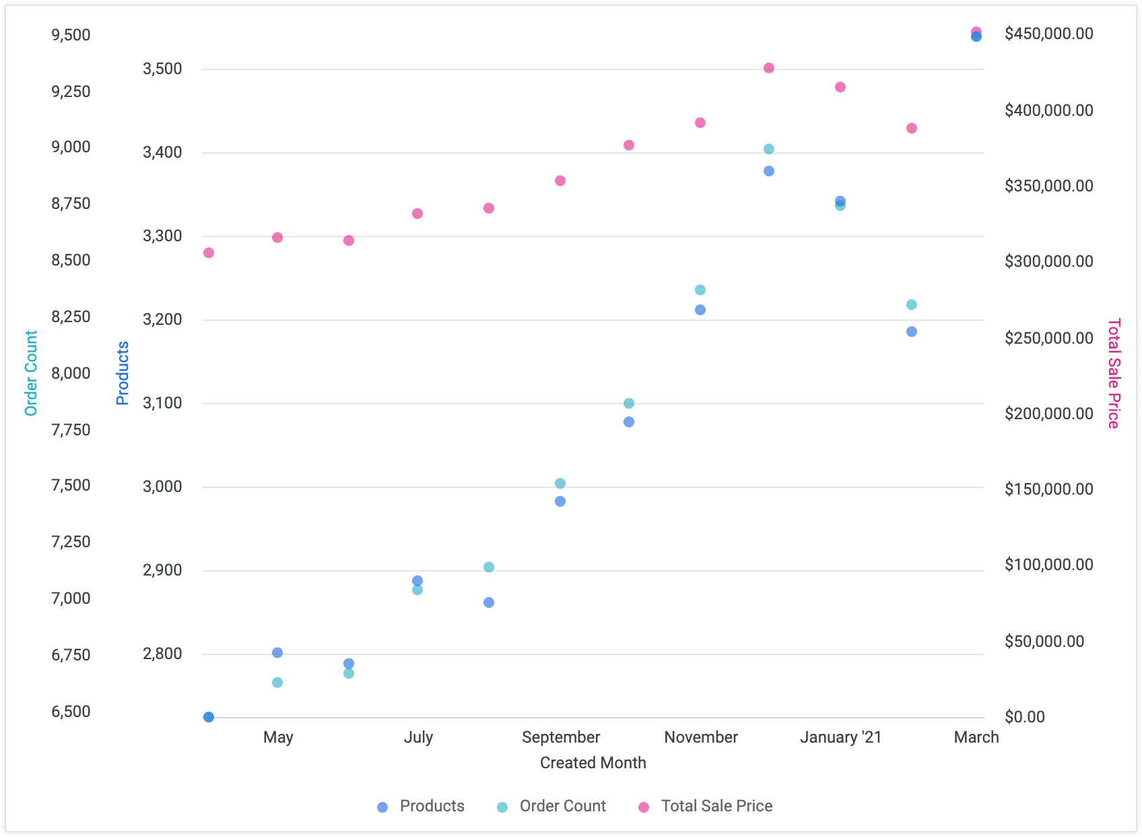Select the blue Products point for September
Image resolution: width=1142 pixels, height=837 pixels.
[x=560, y=501]
